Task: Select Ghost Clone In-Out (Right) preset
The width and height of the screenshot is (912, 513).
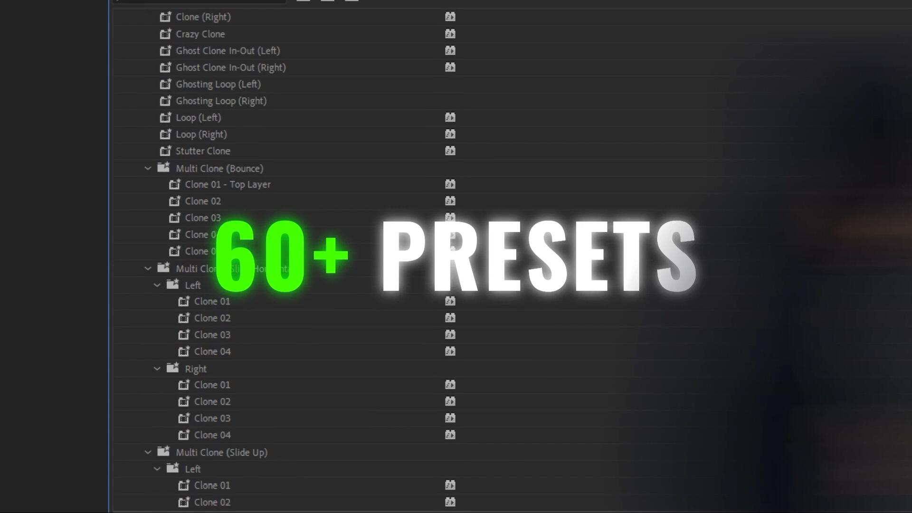Action: (x=231, y=67)
